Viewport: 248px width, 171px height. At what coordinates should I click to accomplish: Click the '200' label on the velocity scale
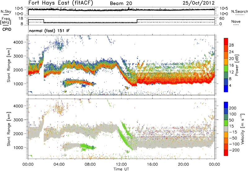click(233, 108)
